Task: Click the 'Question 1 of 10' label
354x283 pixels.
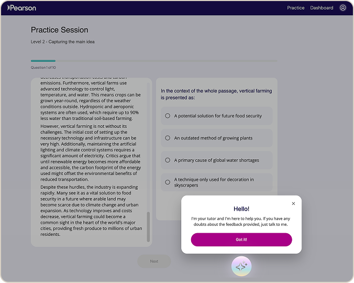Action: [43, 67]
